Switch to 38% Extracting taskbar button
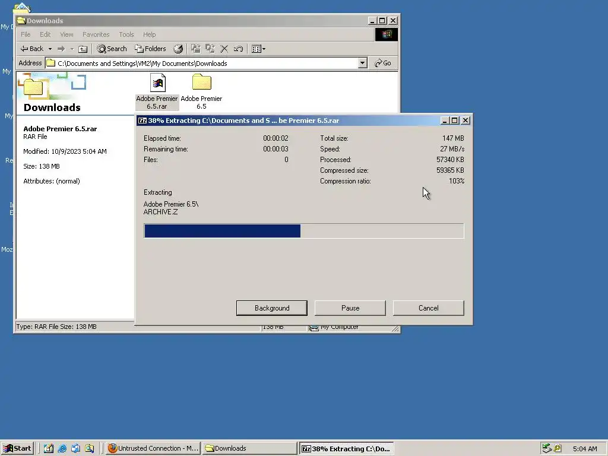 pyautogui.click(x=346, y=449)
